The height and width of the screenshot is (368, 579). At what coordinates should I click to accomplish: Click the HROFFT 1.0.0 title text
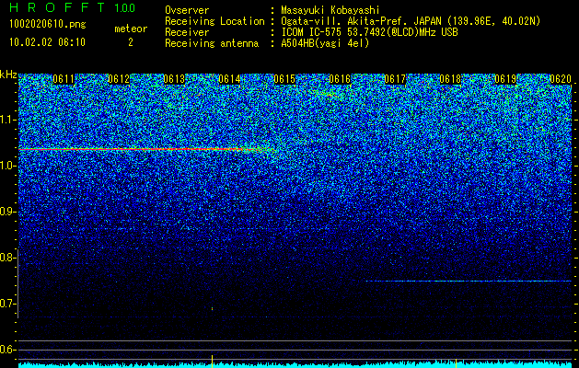pos(73,7)
